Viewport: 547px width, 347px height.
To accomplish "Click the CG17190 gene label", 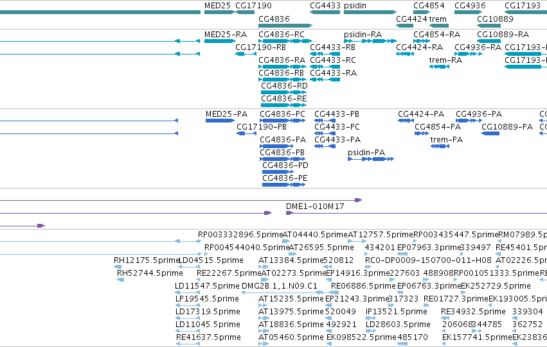I will (x=253, y=6).
